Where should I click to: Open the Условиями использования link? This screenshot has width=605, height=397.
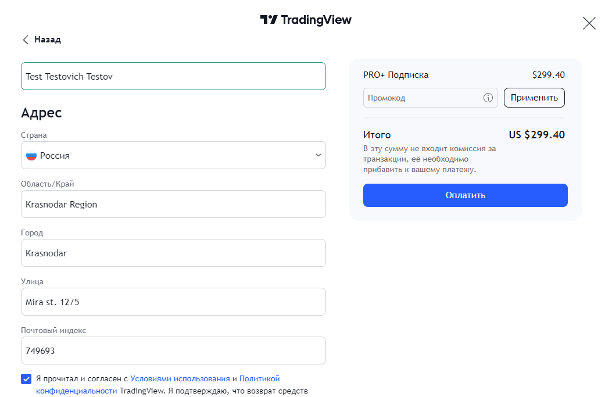(180, 378)
